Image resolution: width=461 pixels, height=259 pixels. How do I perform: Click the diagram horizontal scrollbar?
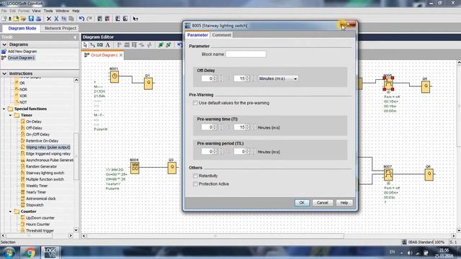pos(215,235)
